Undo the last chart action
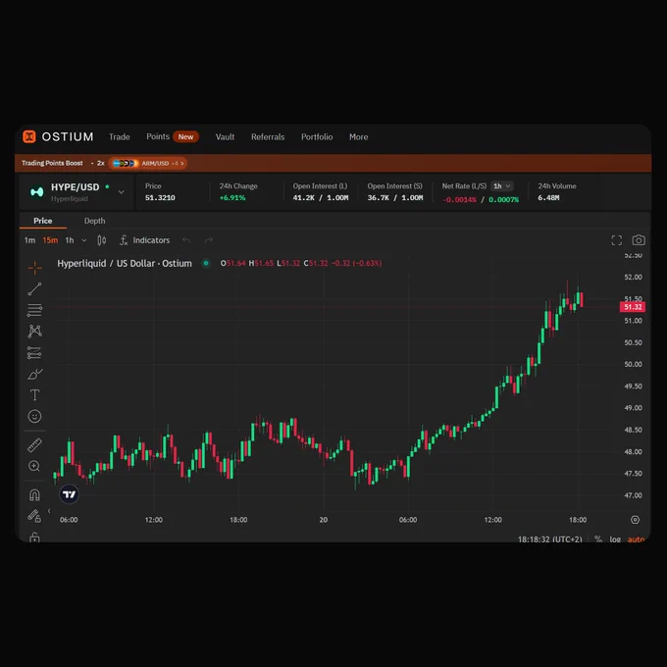This screenshot has height=667, width=667. point(186,240)
